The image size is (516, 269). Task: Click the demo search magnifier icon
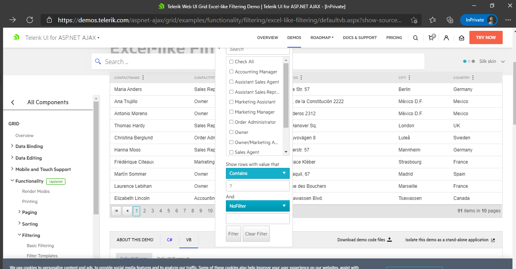point(98,62)
